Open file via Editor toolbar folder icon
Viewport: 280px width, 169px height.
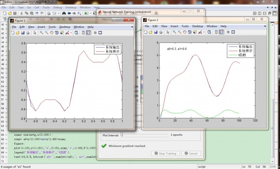pyautogui.click(x=10, y=13)
